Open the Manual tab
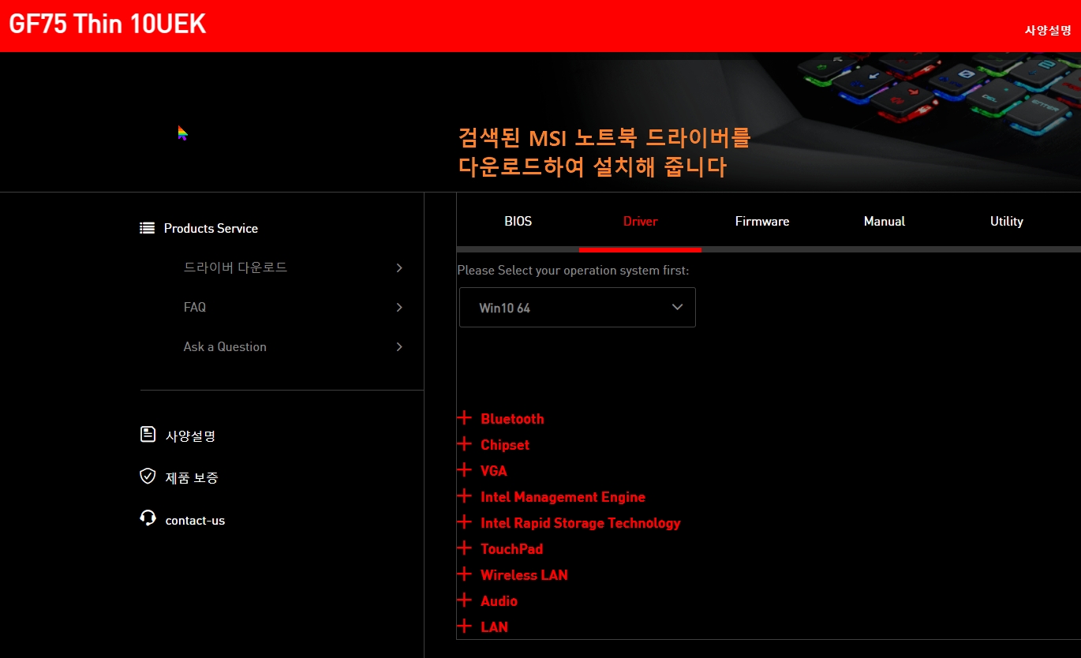The height and width of the screenshot is (658, 1081). click(884, 222)
